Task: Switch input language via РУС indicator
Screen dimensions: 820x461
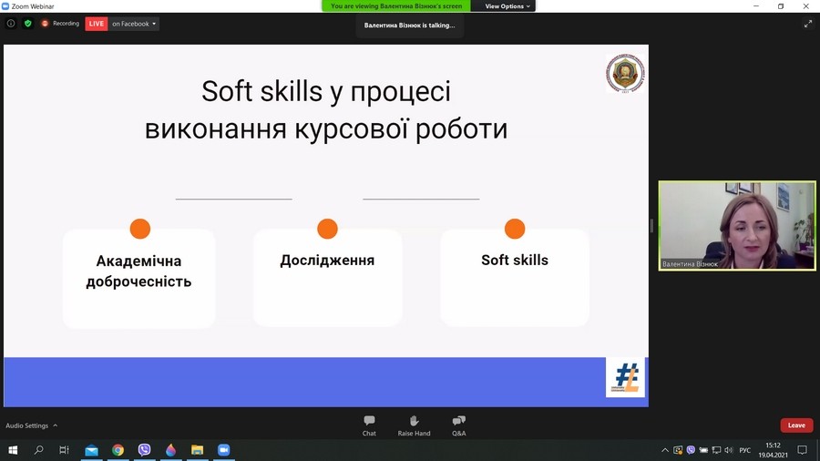Action: [744, 450]
